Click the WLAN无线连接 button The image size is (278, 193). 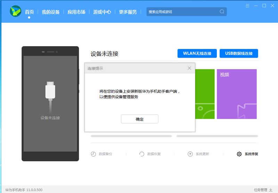coord(197,53)
